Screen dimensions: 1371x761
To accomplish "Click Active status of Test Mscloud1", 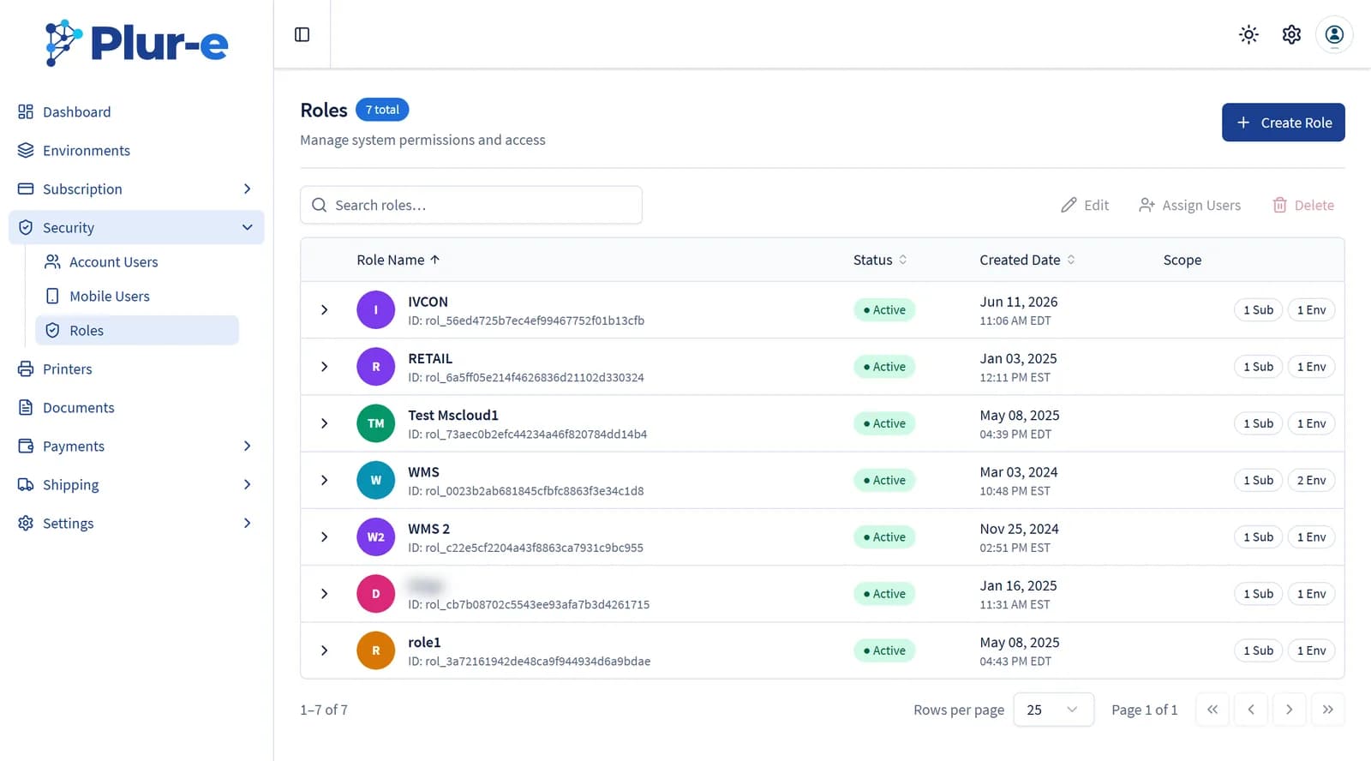I will 884,423.
